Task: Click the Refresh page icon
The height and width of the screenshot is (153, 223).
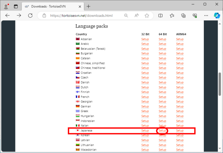Action: click(30, 15)
